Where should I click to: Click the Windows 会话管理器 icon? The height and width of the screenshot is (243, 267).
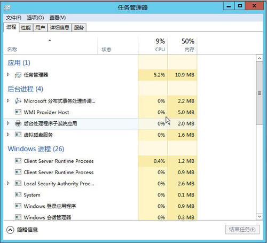[x=18, y=217]
